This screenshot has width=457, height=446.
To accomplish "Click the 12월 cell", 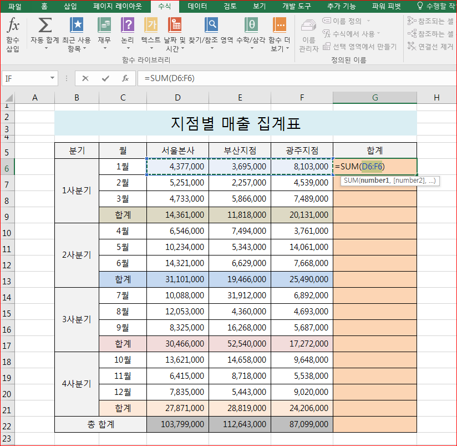I will 123,392.
